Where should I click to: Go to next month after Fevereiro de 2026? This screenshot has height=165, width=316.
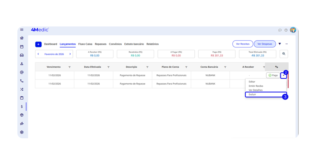coord(70,54)
